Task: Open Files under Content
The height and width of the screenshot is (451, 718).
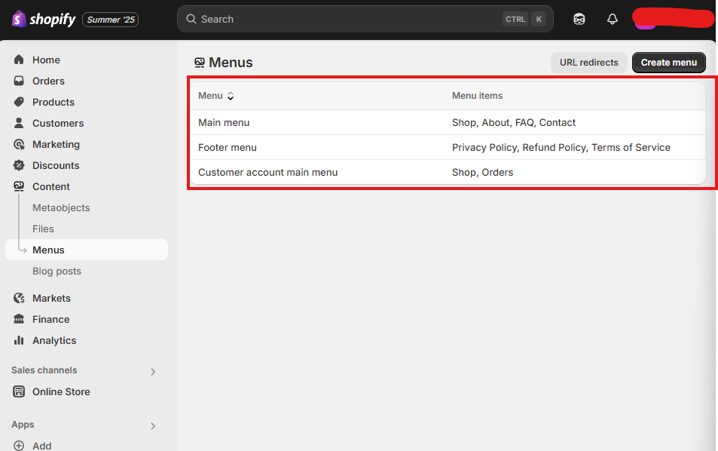Action: click(43, 229)
